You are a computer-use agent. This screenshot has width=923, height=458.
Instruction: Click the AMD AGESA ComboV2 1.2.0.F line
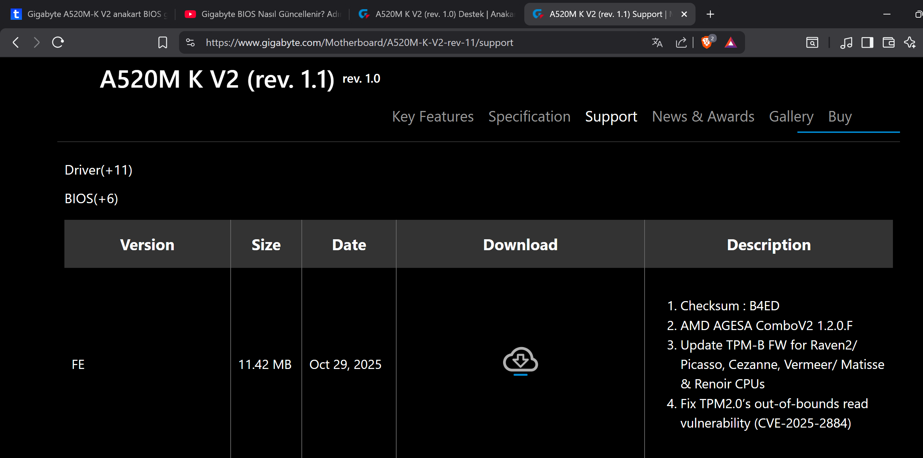(766, 325)
